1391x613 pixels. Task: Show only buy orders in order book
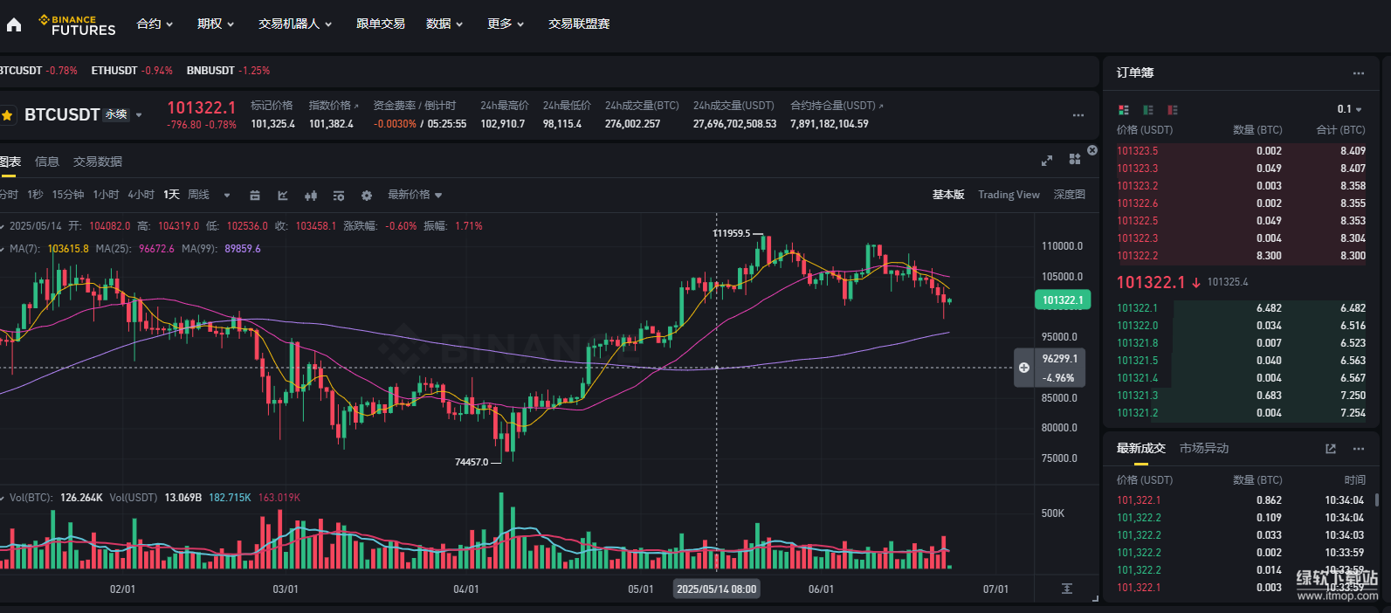1148,110
